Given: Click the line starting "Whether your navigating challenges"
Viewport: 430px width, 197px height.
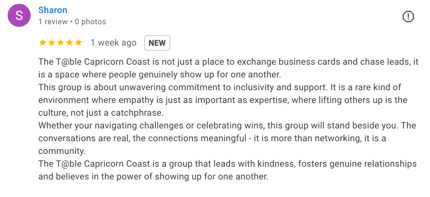Looking at the screenshot, I should [x=227, y=125].
